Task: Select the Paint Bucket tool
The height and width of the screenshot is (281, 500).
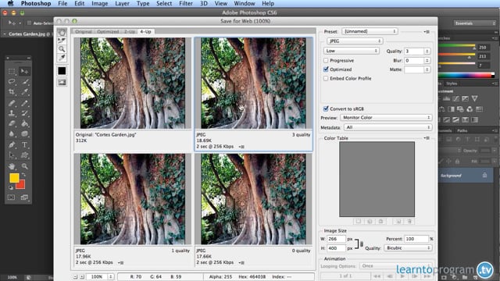Action: (x=24, y=123)
